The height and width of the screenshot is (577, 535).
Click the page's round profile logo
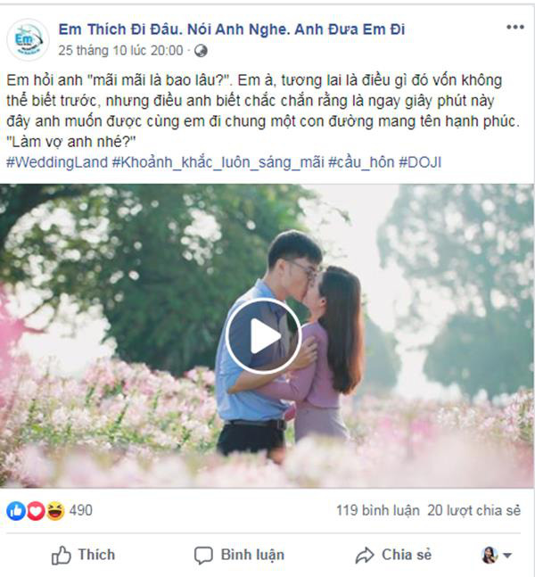click(x=28, y=40)
